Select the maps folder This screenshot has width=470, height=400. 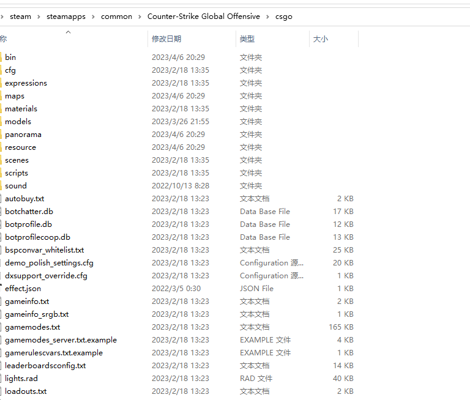click(x=15, y=96)
